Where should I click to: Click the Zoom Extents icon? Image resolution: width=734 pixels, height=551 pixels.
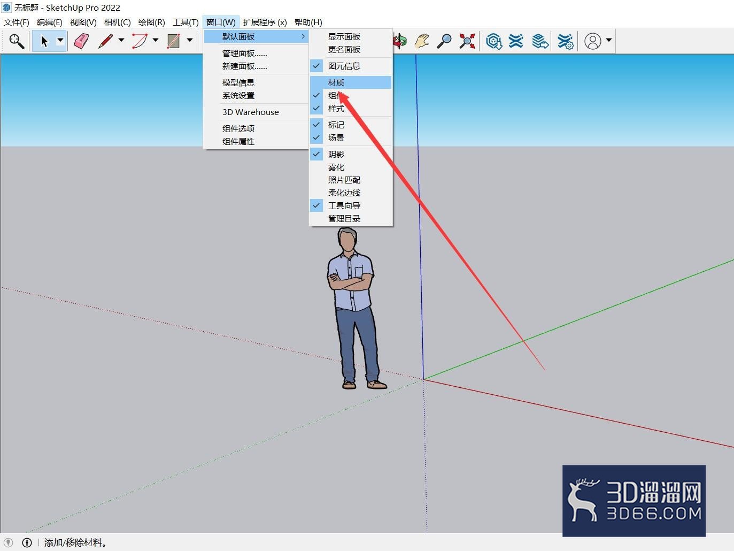pos(467,41)
